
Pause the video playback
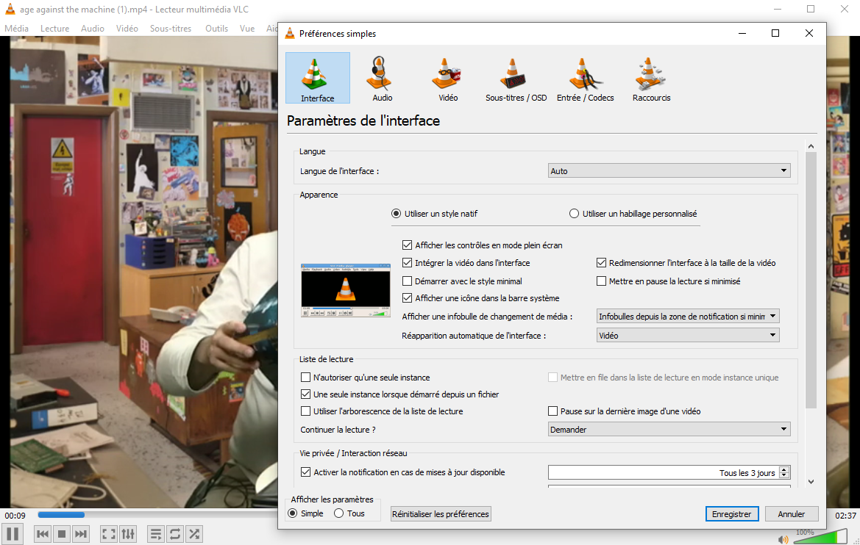tap(13, 534)
